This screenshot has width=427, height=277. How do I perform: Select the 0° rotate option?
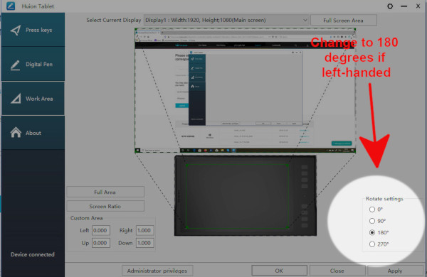(372, 210)
